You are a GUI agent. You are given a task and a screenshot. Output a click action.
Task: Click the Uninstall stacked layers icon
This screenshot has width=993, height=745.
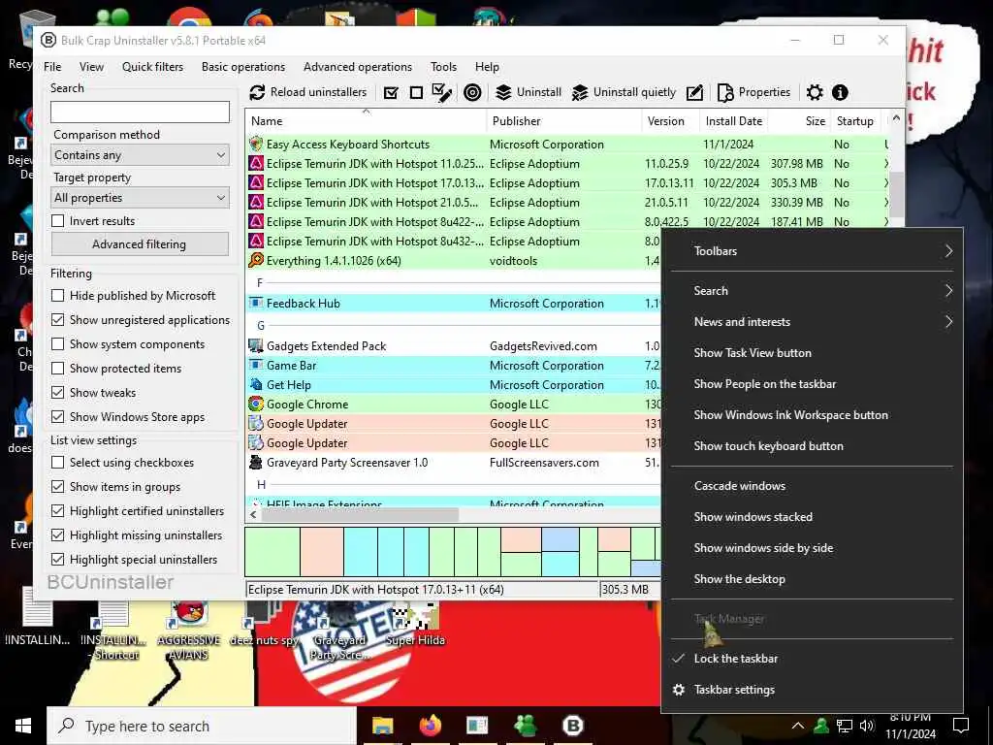pyautogui.click(x=503, y=92)
